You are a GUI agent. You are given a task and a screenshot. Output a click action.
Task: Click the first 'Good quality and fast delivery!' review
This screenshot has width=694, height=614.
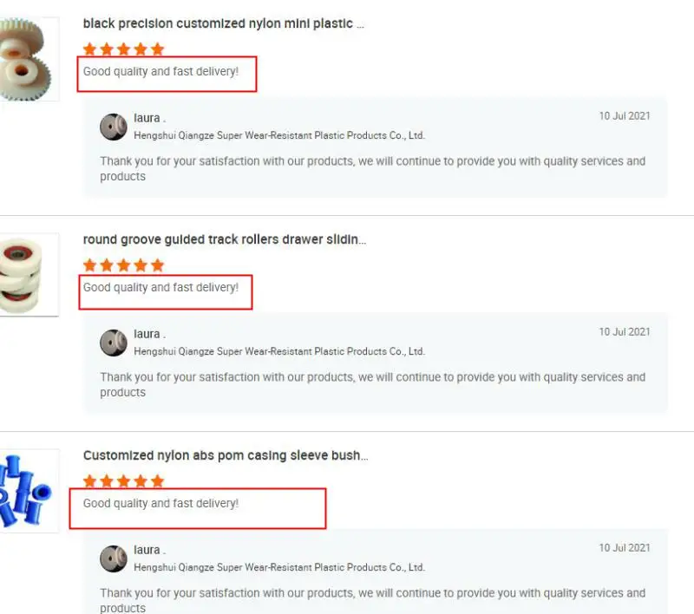tap(160, 71)
